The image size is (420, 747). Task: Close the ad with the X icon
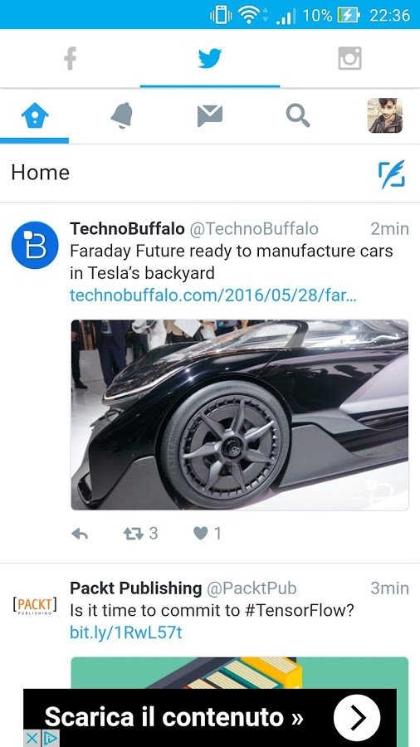click(x=32, y=738)
